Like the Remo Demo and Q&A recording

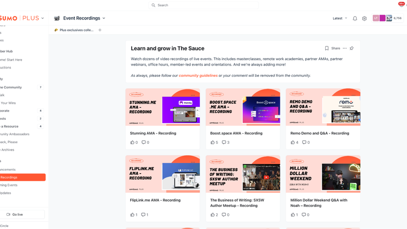point(293,142)
